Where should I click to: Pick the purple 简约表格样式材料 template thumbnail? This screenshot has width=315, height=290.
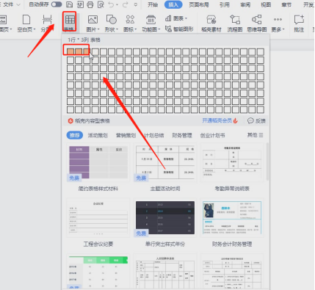(x=98, y=162)
